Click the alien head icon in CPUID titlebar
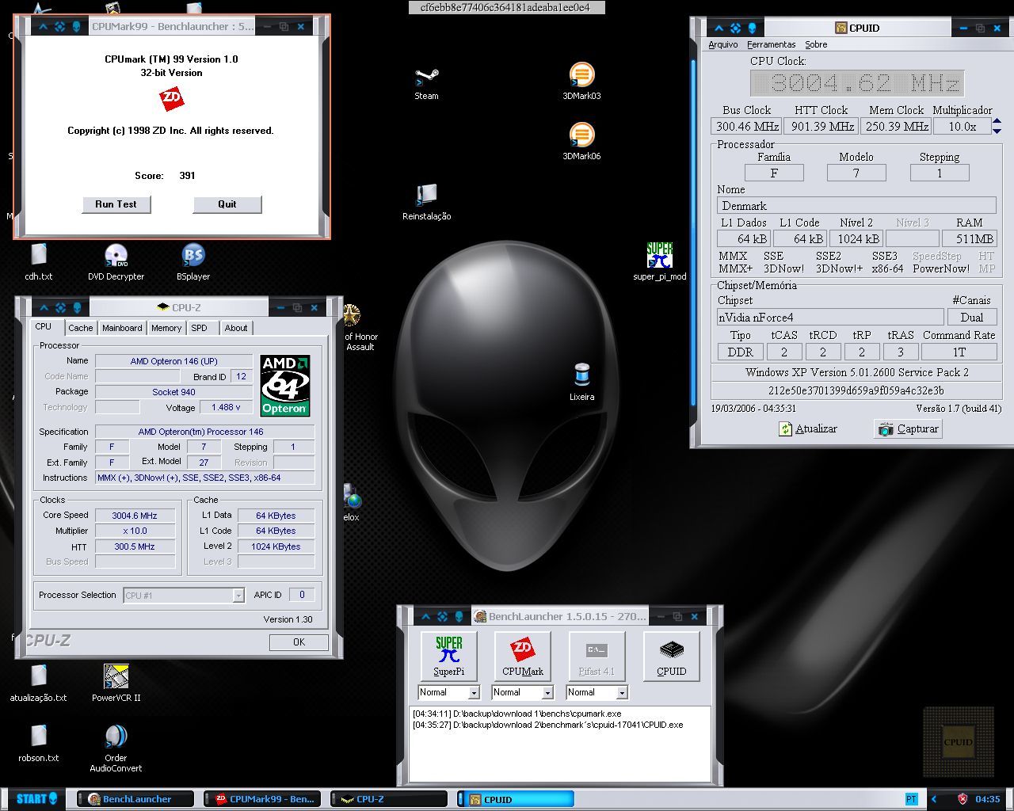The height and width of the screenshot is (811, 1014). tap(752, 28)
